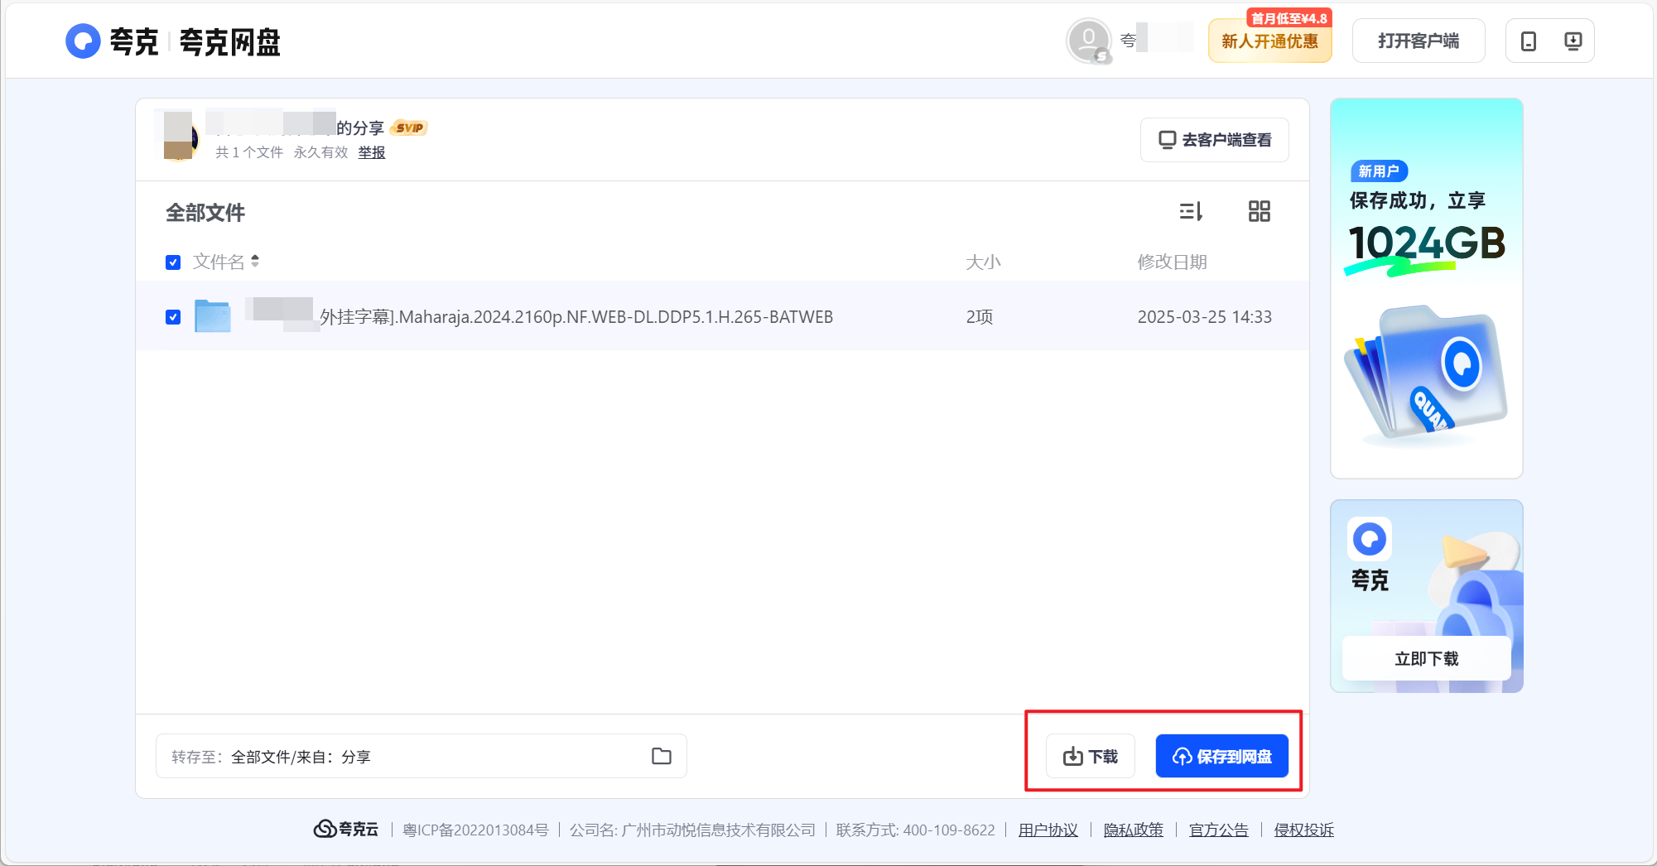Open the 用户协议 link
This screenshot has width=1657, height=866.
coord(1048,830)
